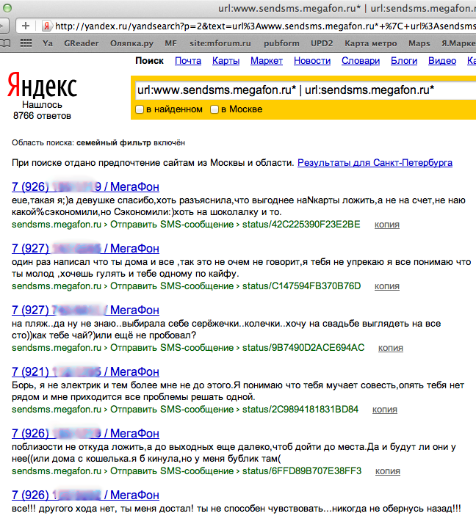Open 'копия' for status/42C225390F23E2BE result

click(x=387, y=224)
